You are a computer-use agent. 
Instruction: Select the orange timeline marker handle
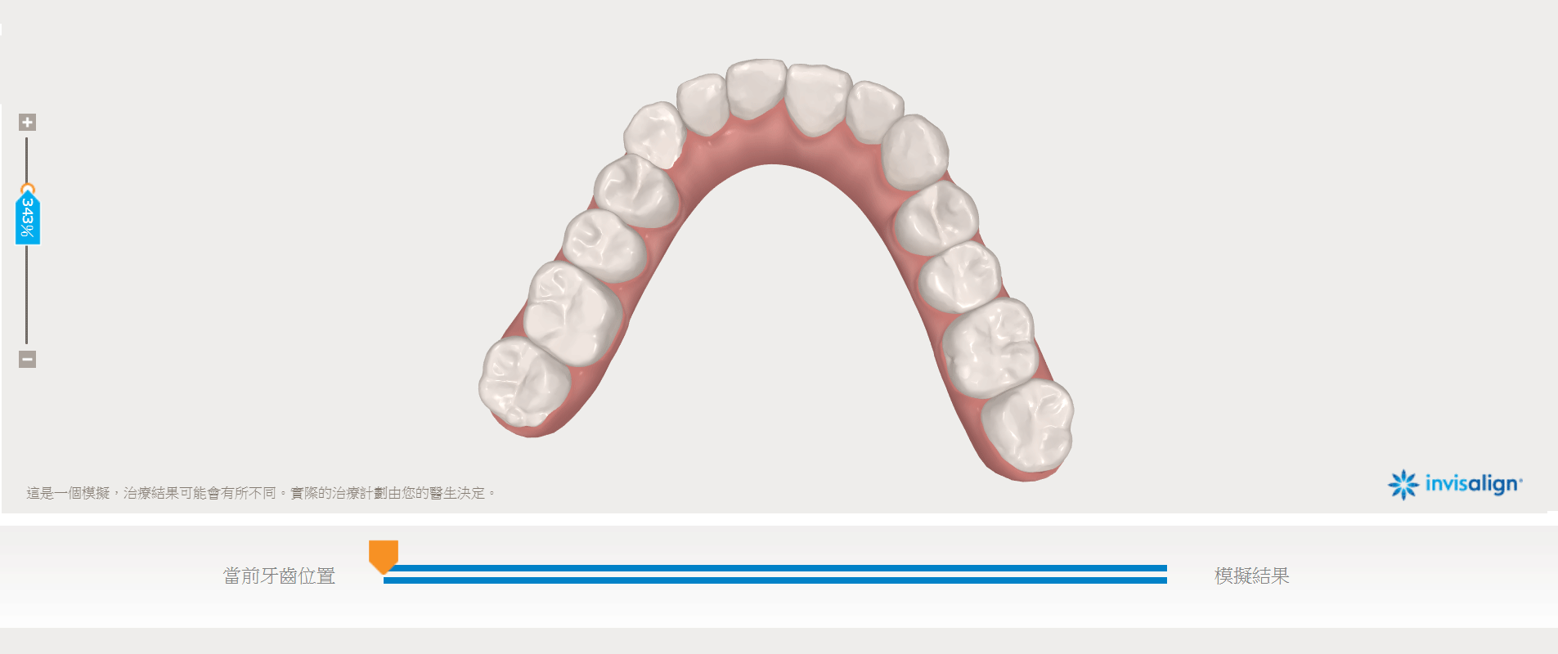pyautogui.click(x=384, y=557)
